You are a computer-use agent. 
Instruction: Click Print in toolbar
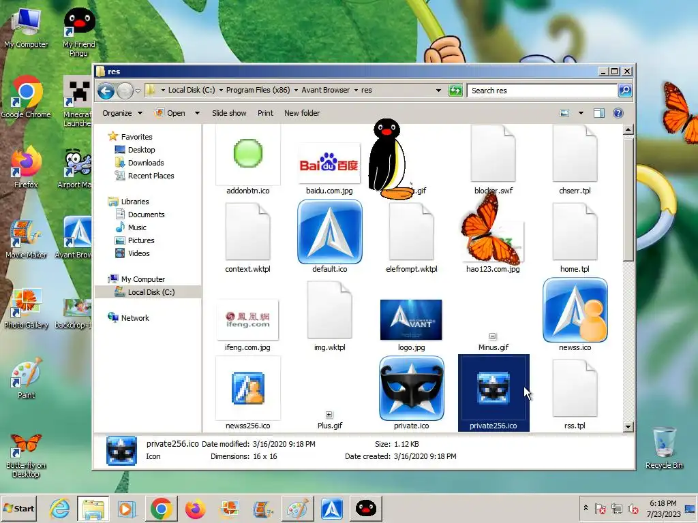(265, 113)
